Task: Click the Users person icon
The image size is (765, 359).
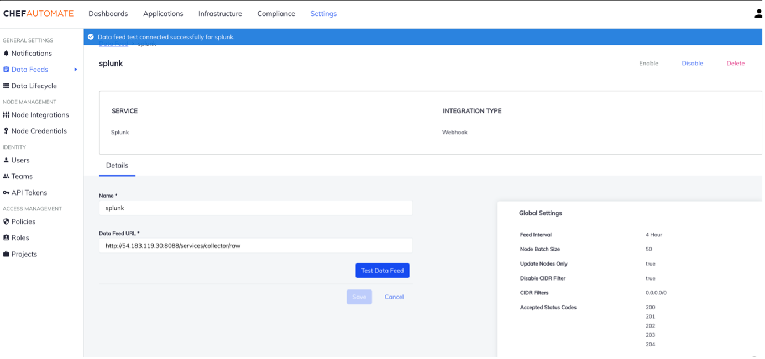Action: (6, 160)
